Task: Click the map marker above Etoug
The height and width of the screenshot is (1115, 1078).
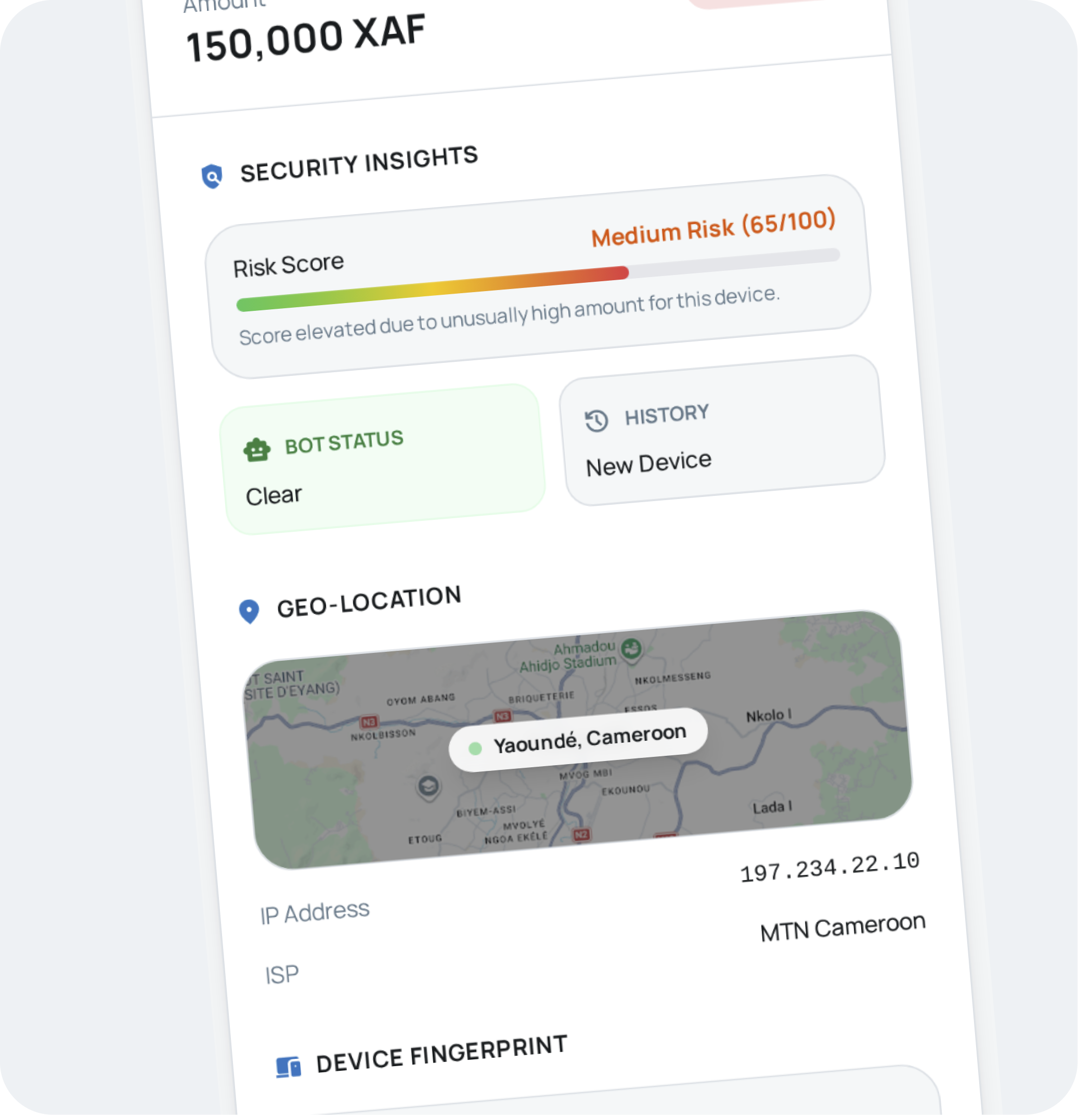Action: (428, 788)
